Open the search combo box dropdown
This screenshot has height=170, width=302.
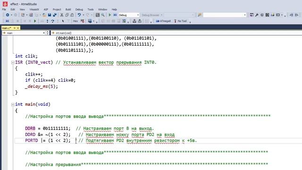pos(245,15)
